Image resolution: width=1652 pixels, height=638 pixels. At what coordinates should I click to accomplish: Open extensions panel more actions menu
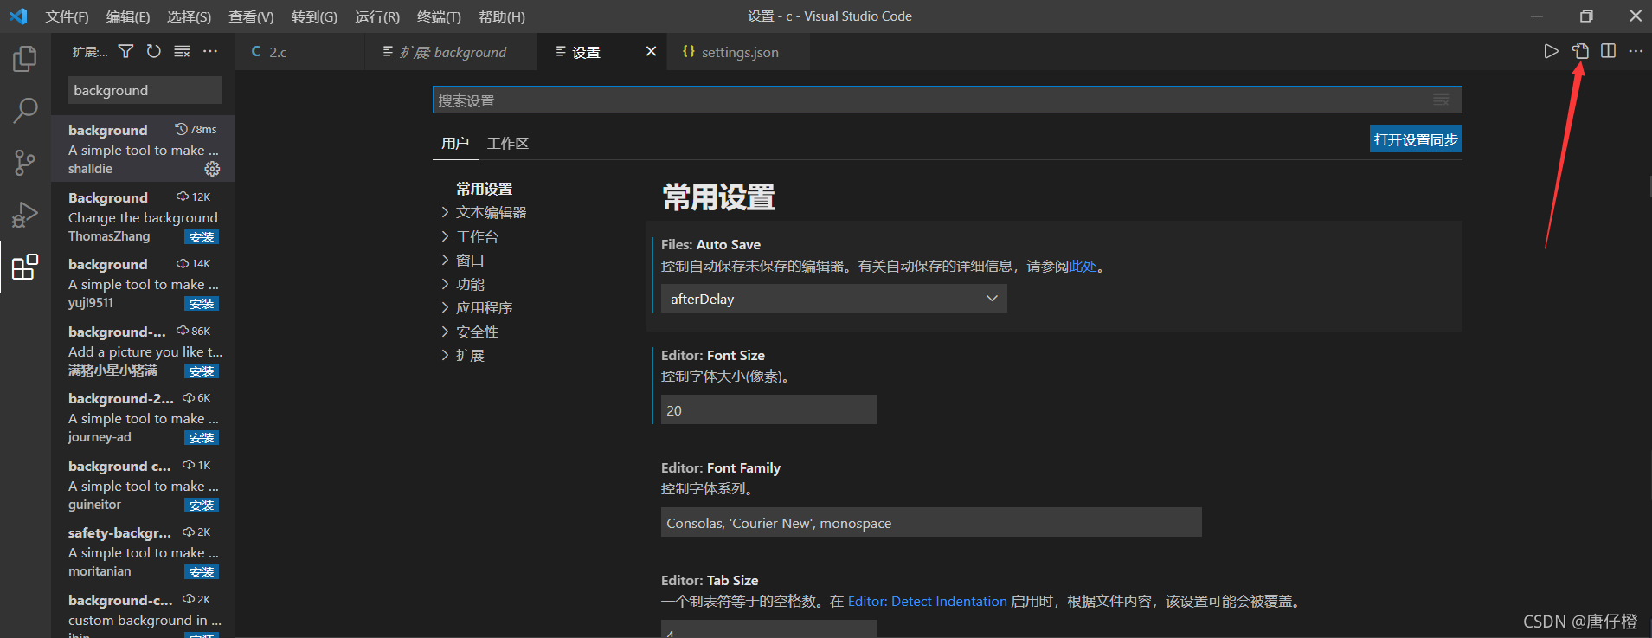pyautogui.click(x=210, y=52)
